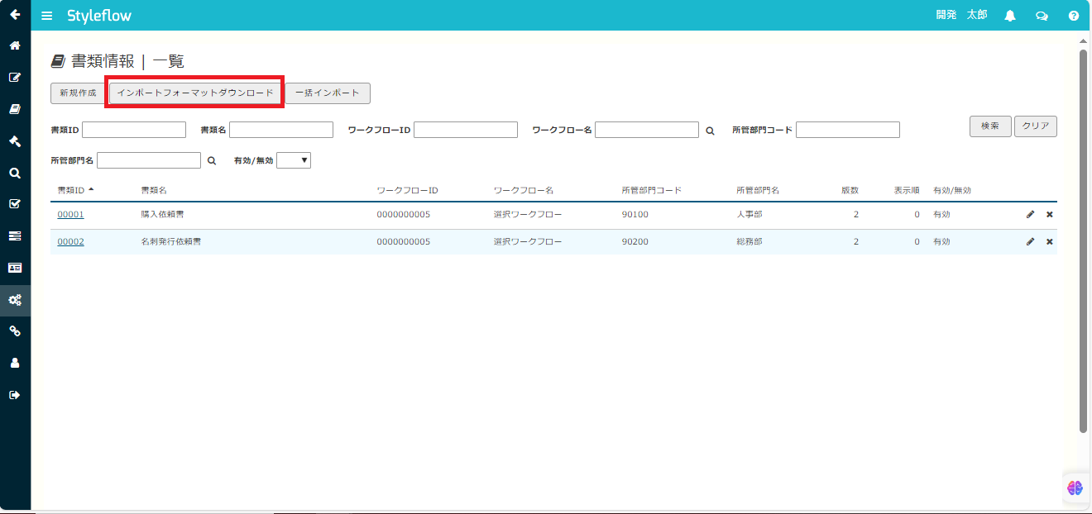
Task: Open the chat comments icon
Action: 1042,16
